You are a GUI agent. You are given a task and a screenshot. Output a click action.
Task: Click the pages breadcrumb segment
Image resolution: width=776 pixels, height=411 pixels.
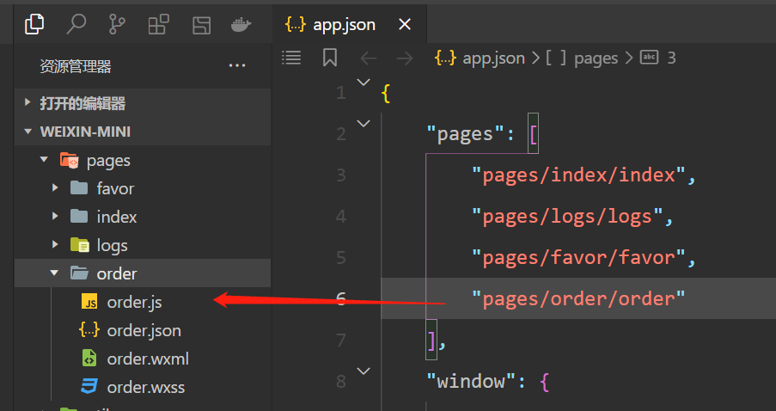pos(596,58)
